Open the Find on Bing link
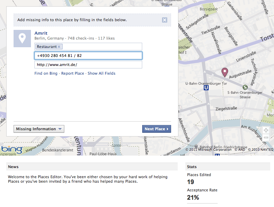274x207 pixels. coord(46,73)
